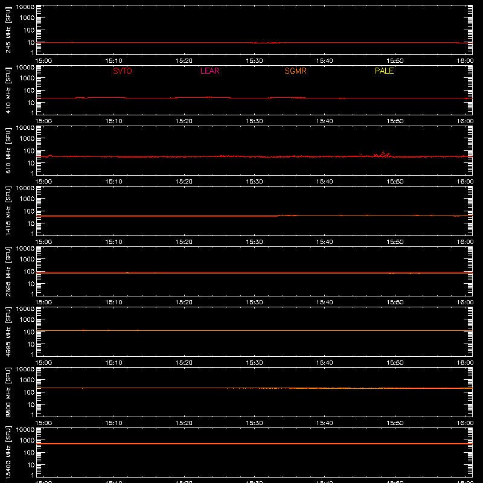Click the SVTO station label

123,71
